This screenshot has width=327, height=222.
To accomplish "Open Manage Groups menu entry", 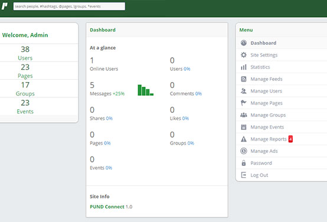I will click(x=268, y=115).
